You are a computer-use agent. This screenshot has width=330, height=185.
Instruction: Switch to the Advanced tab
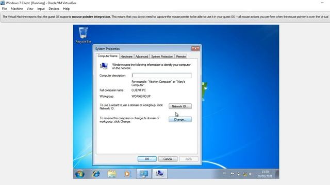point(142,57)
